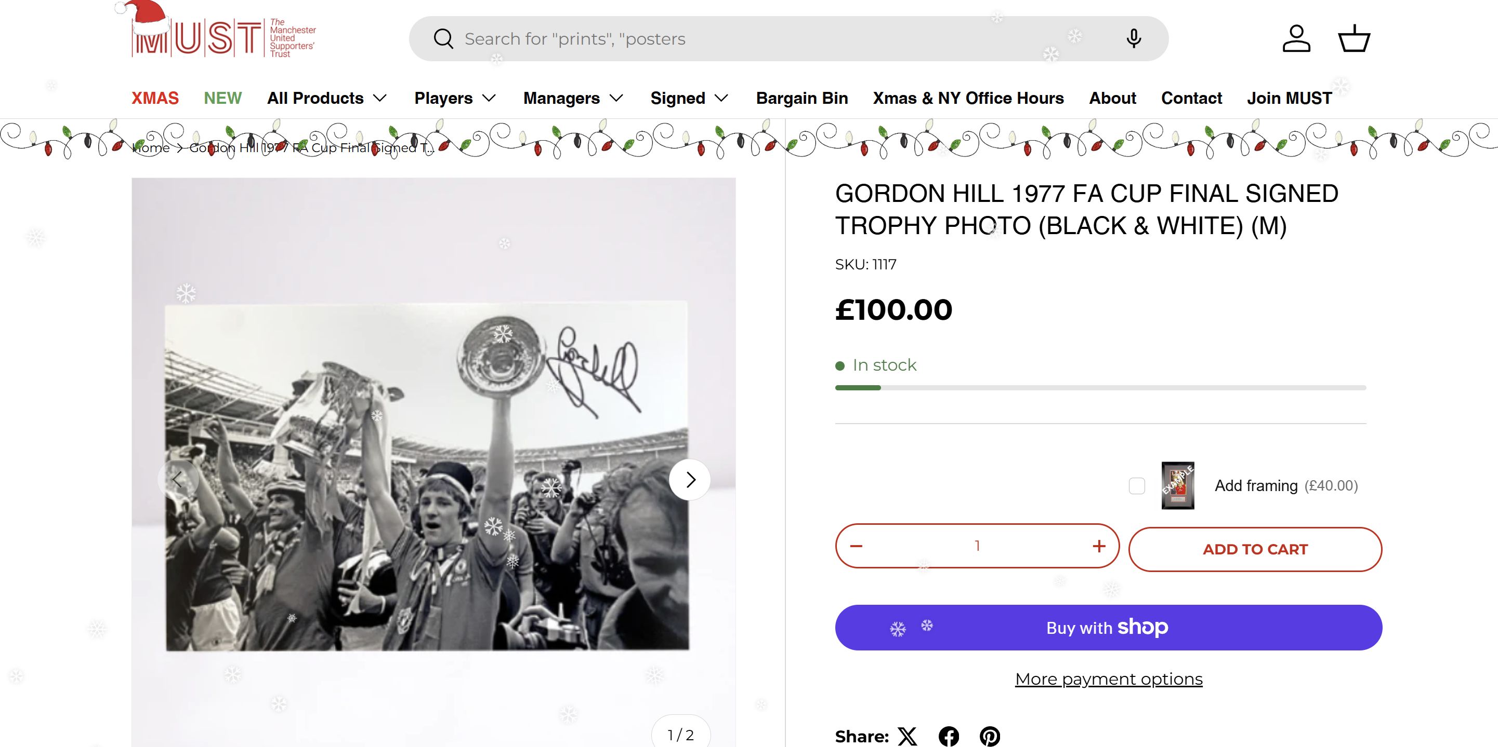Increase quantity with plus button

pyautogui.click(x=1098, y=546)
